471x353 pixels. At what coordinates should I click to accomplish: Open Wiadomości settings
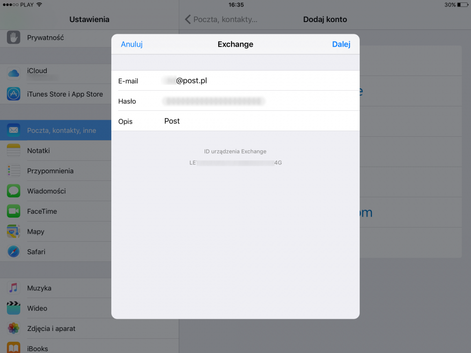55,191
